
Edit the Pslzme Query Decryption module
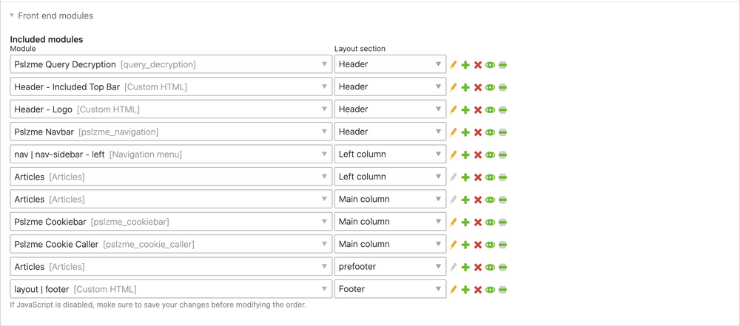point(454,64)
